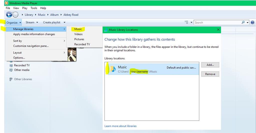Viewport: 256px width, 133px height.
Task: Click the Recorded TV library icon
Action: click(11, 65)
